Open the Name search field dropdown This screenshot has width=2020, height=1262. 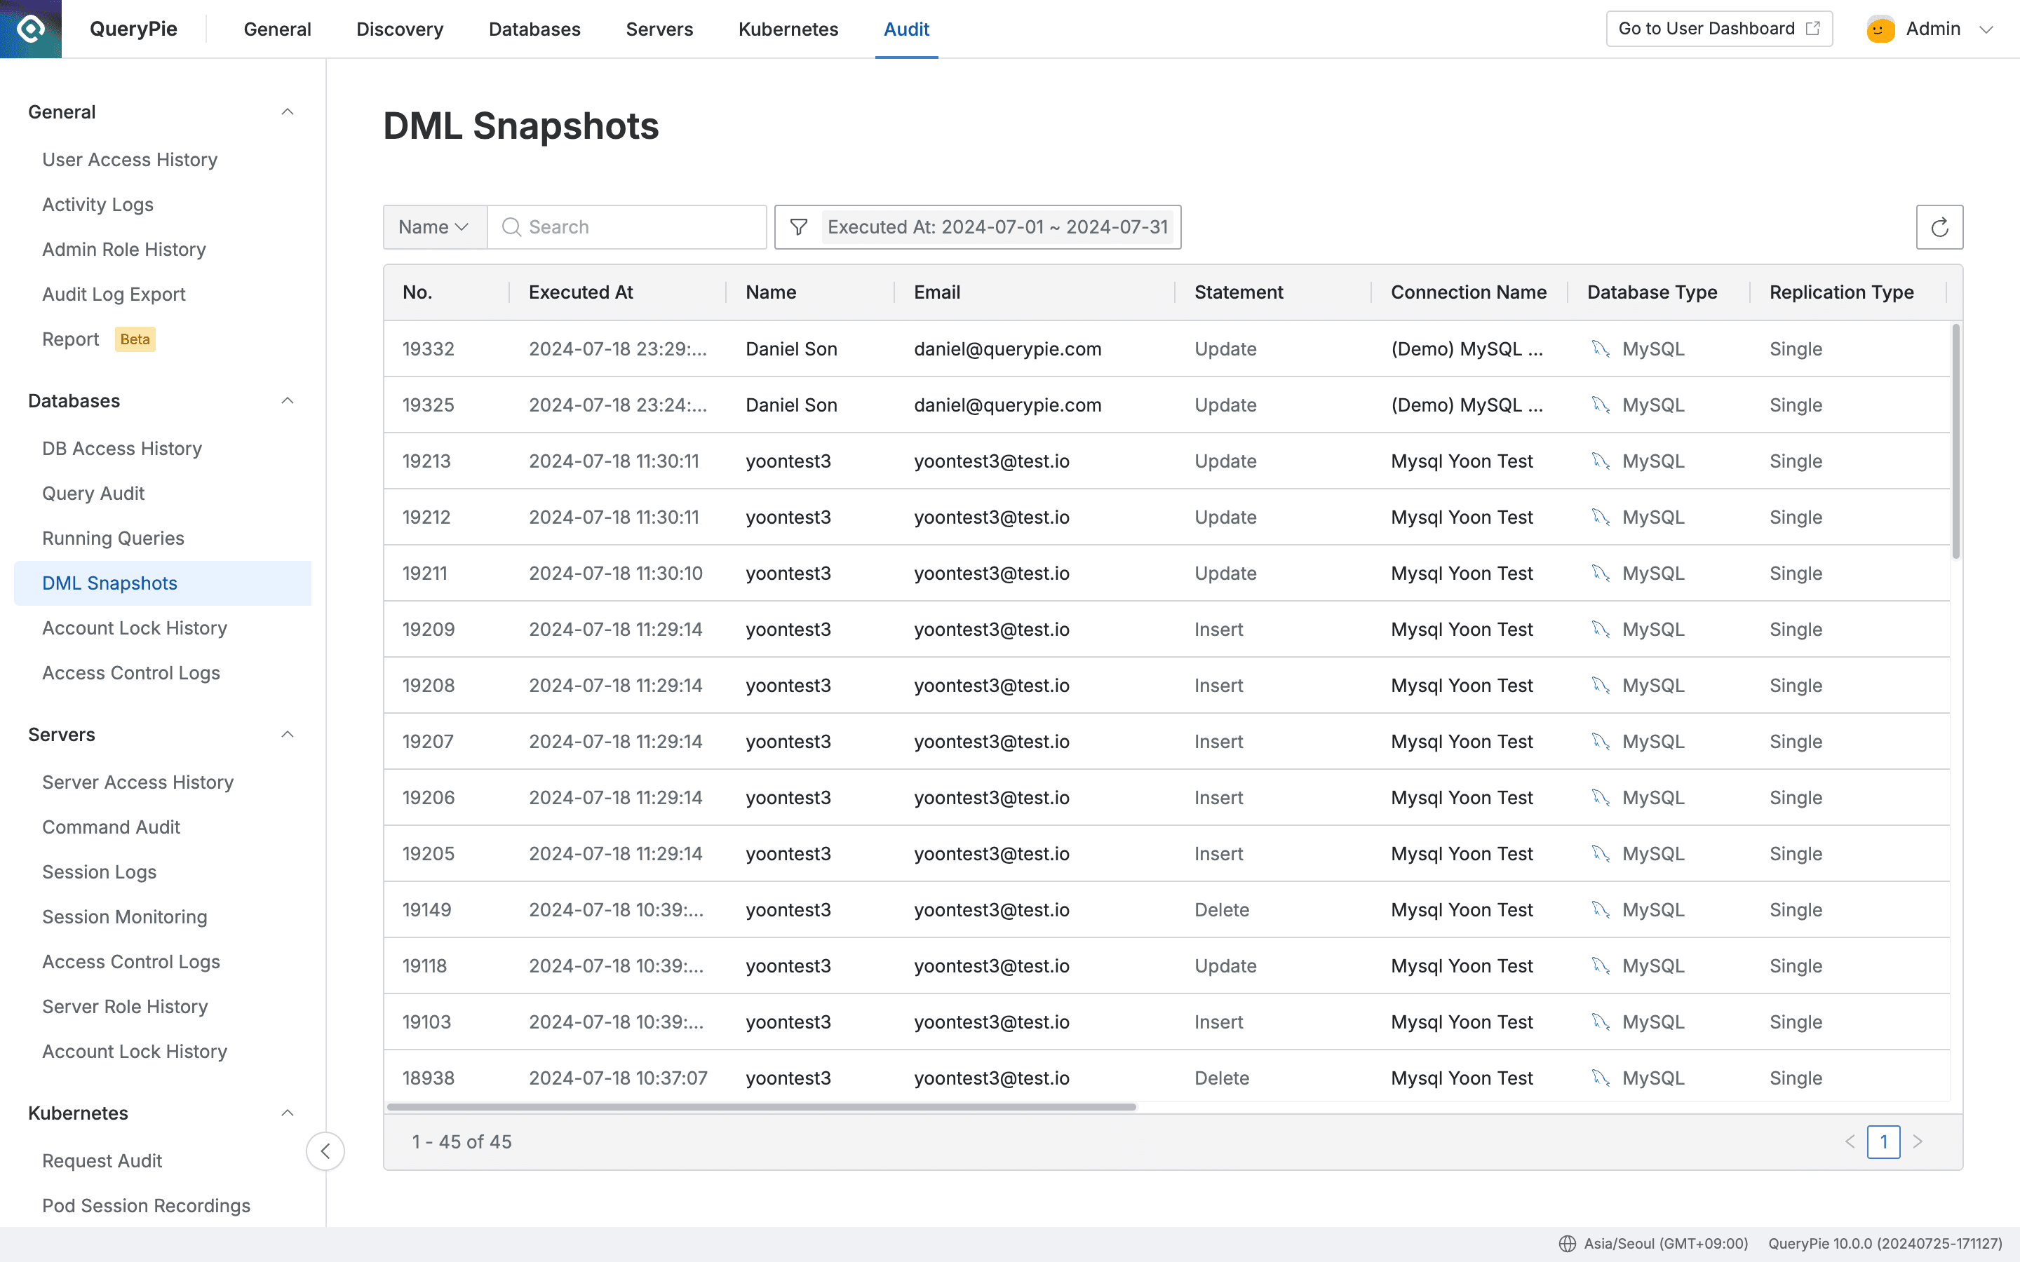(433, 226)
